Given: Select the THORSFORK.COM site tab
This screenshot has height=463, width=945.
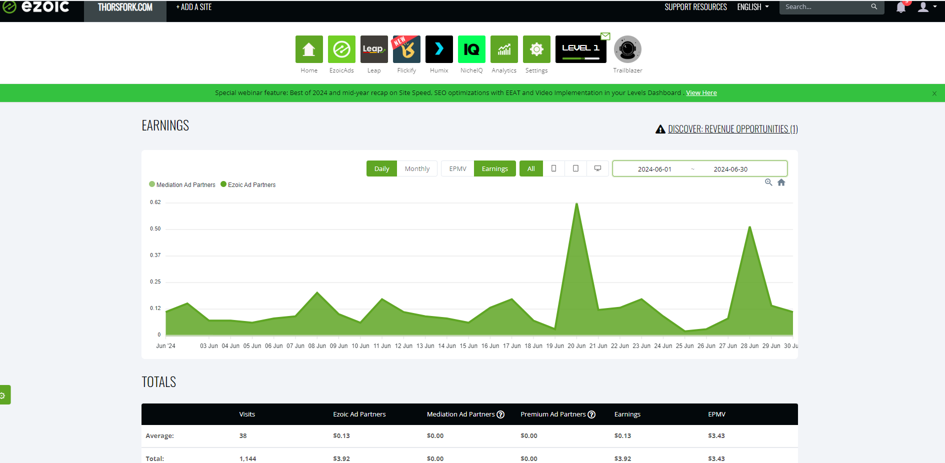Looking at the screenshot, I should (x=125, y=7).
